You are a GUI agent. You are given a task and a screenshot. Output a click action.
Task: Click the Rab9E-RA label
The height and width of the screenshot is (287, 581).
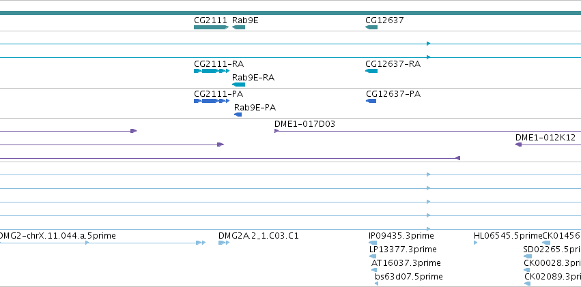pos(253,78)
